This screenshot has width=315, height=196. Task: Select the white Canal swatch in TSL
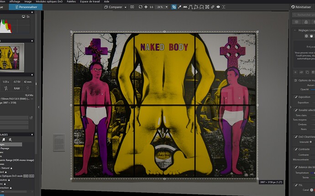point(311,190)
